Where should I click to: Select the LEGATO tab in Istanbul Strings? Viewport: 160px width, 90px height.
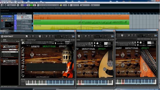35,46
